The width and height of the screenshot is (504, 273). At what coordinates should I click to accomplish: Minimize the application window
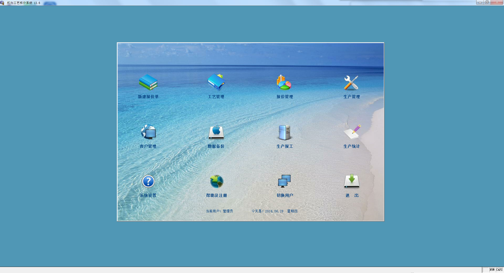(480, 2)
